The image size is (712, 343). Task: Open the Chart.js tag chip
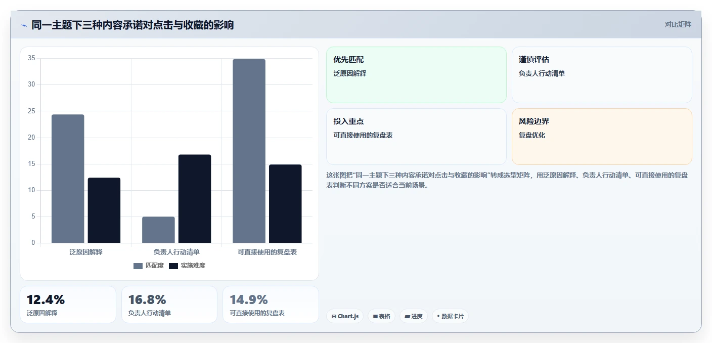click(x=345, y=316)
